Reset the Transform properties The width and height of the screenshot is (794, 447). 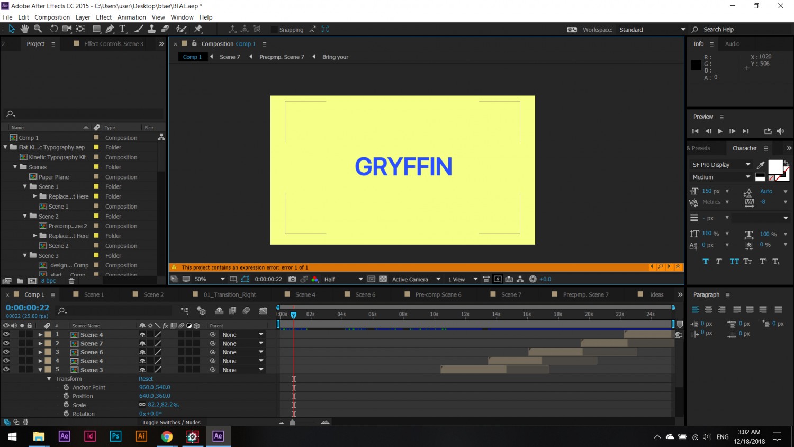coord(146,379)
